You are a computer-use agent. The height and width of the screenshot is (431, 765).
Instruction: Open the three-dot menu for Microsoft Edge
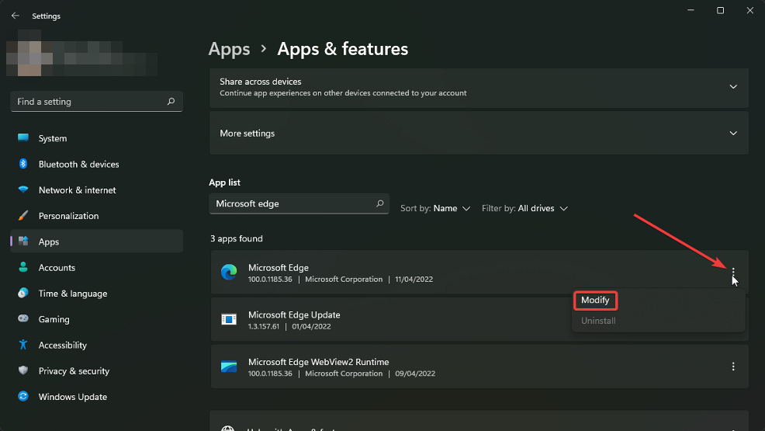click(732, 273)
